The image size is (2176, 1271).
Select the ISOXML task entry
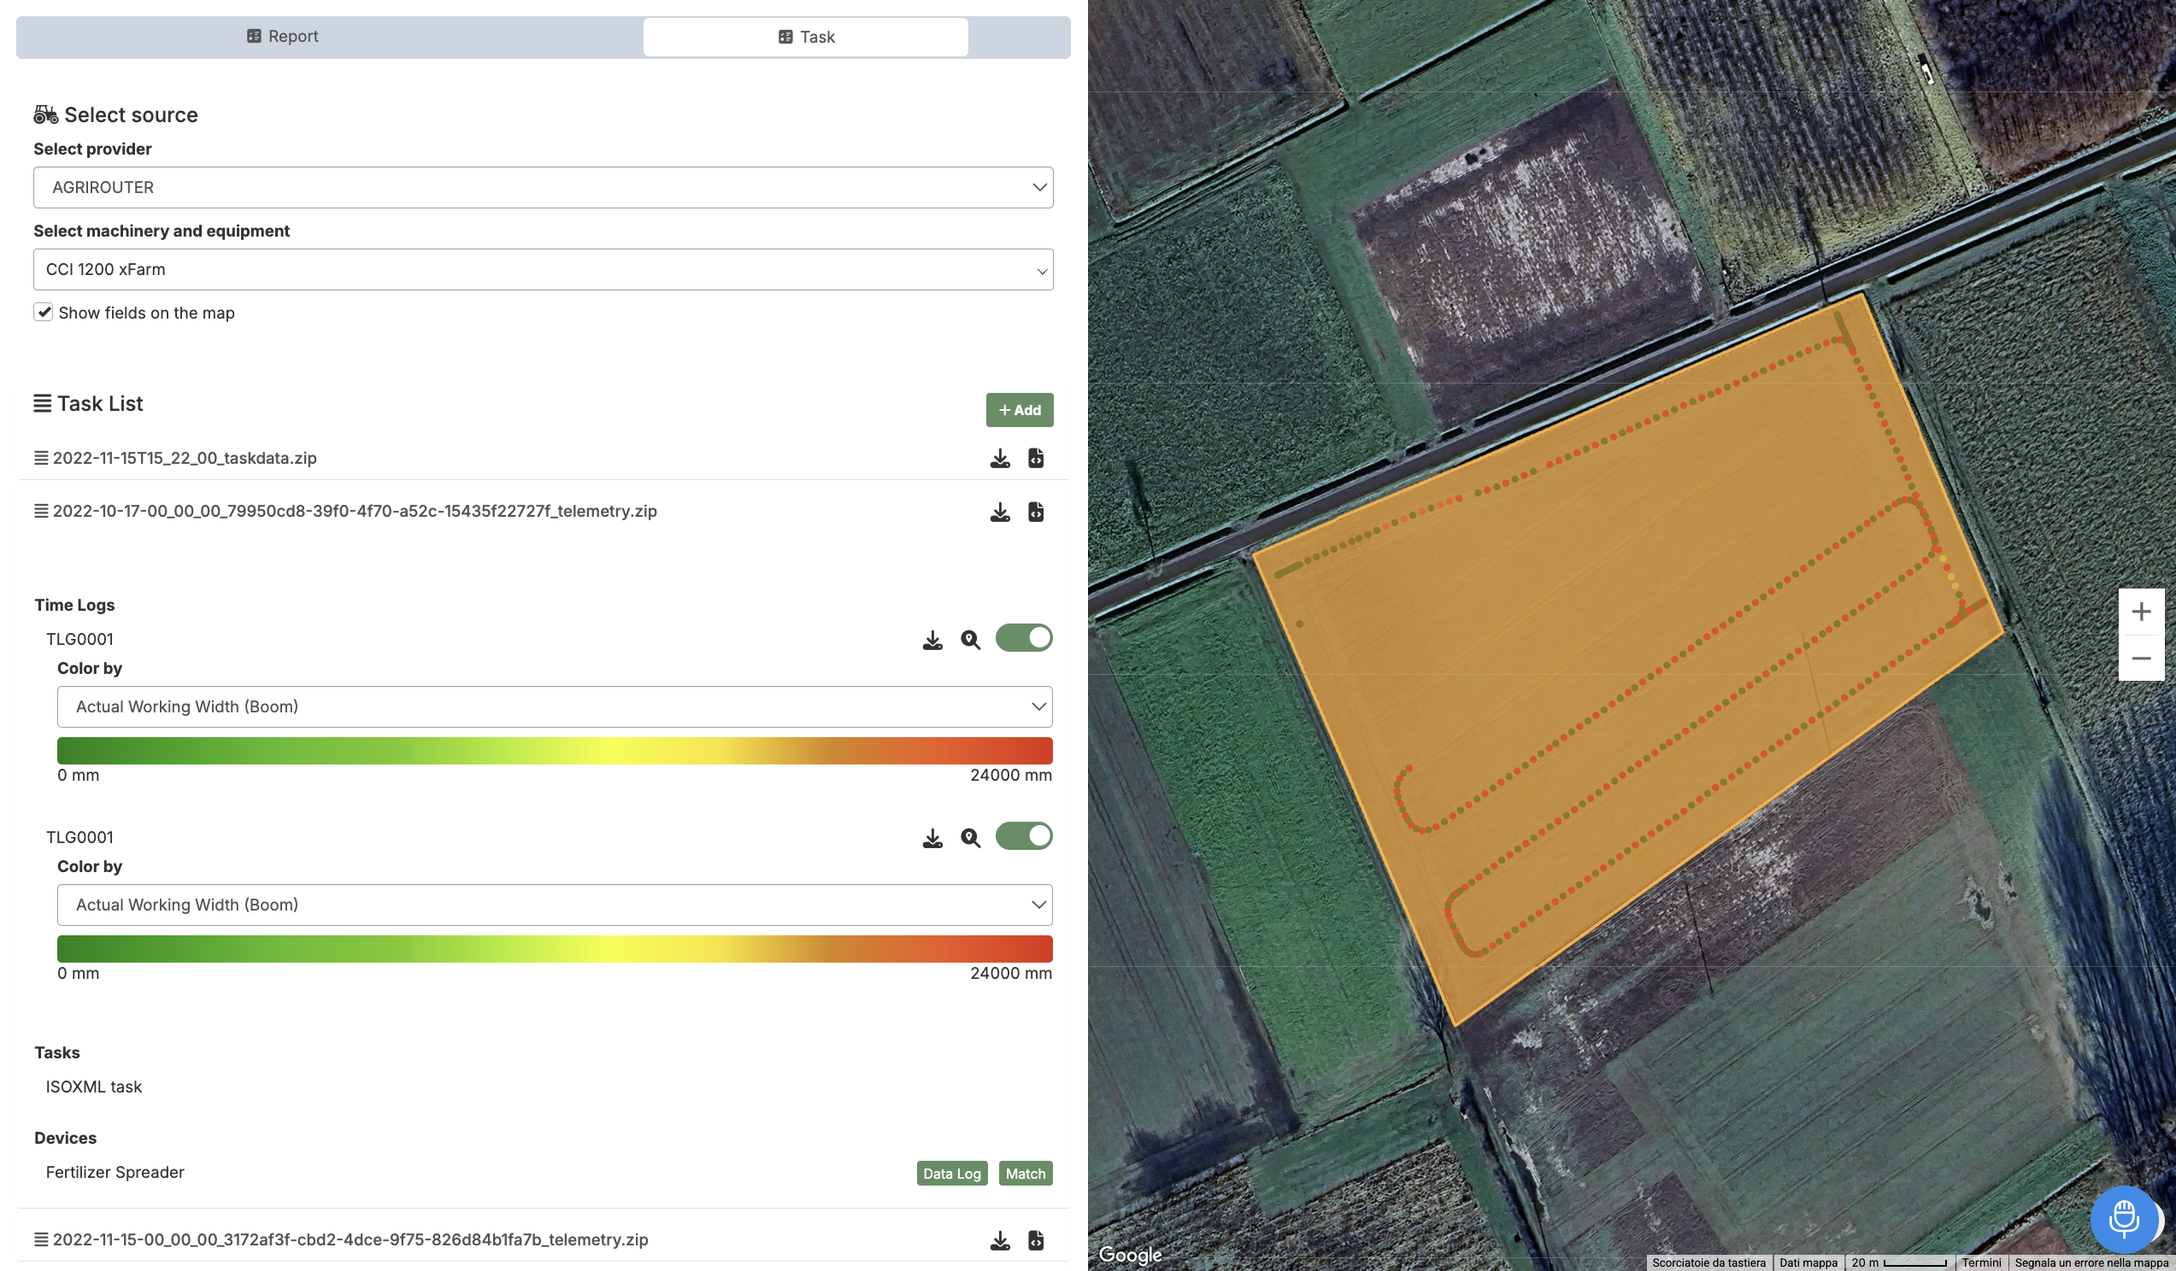point(93,1087)
